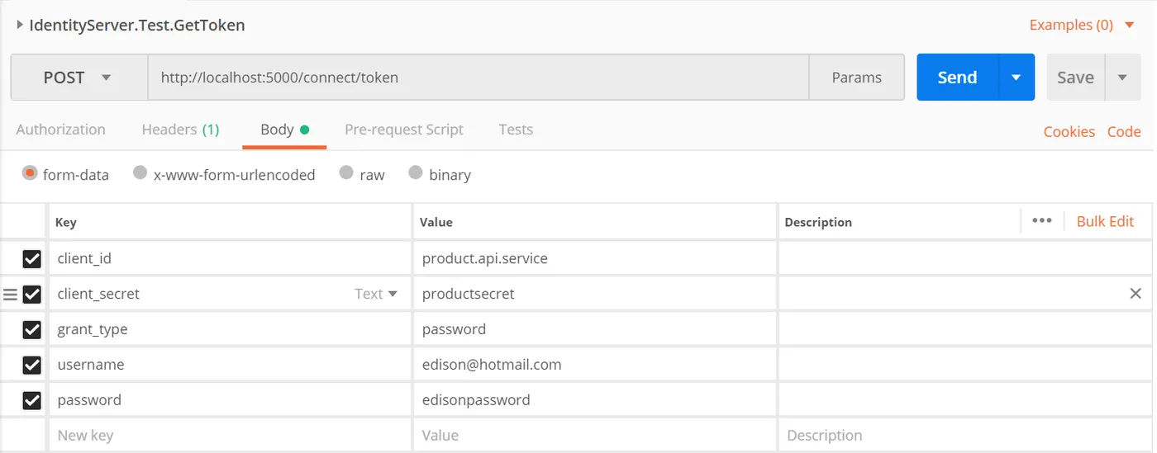The height and width of the screenshot is (453, 1157).
Task: Click the drag handle beside client_secret row
Action: point(10,294)
